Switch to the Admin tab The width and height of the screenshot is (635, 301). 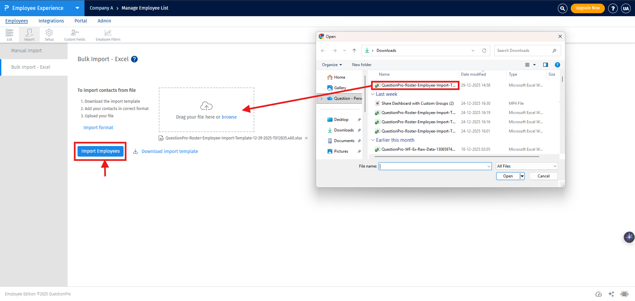(104, 21)
